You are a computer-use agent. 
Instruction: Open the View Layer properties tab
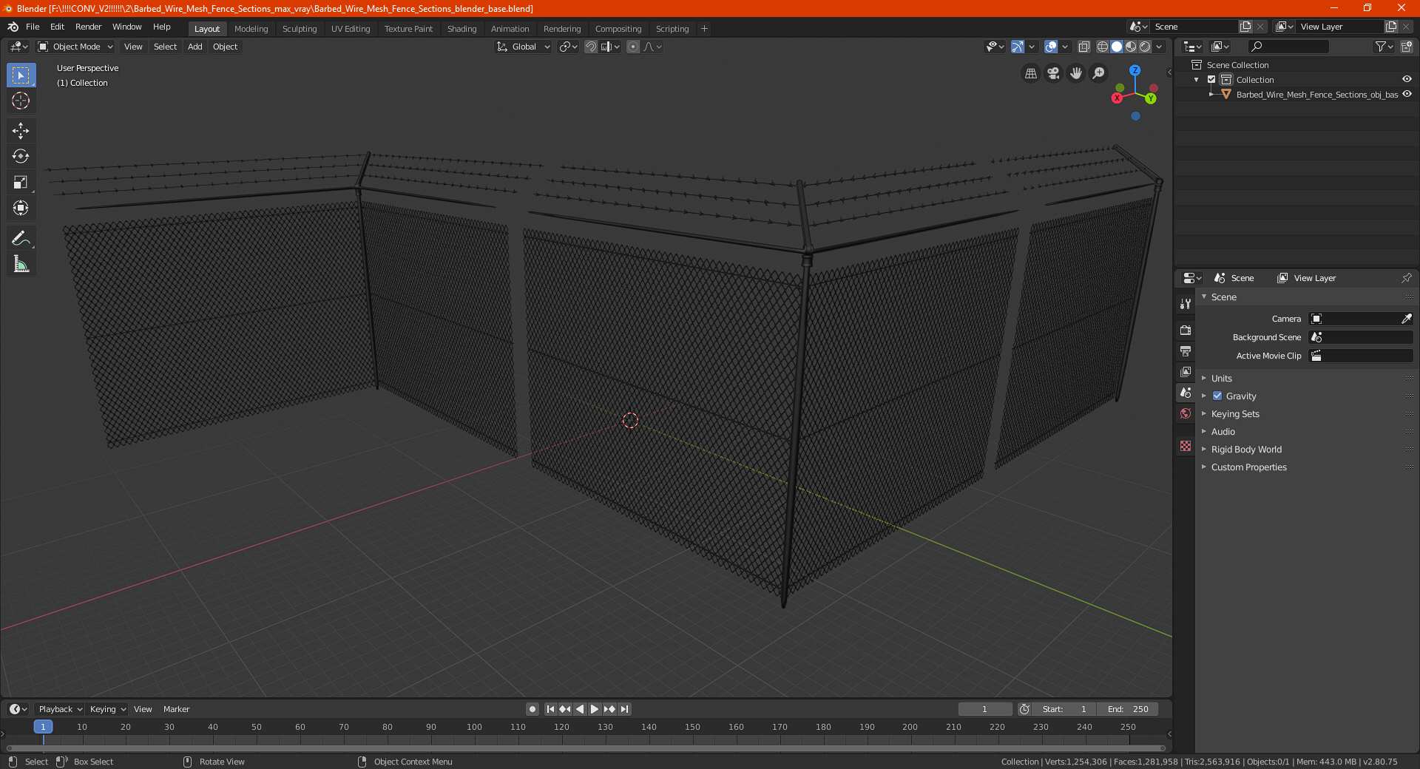tap(1186, 371)
